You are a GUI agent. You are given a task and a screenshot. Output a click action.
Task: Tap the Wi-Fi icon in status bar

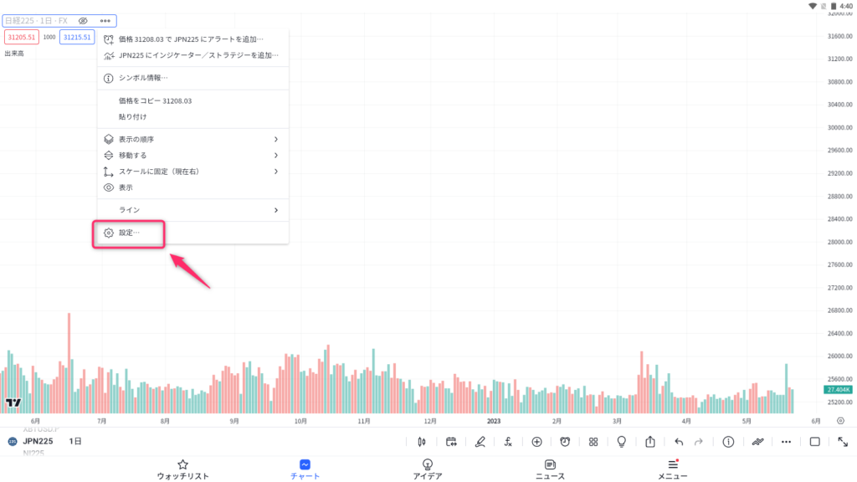click(x=812, y=6)
